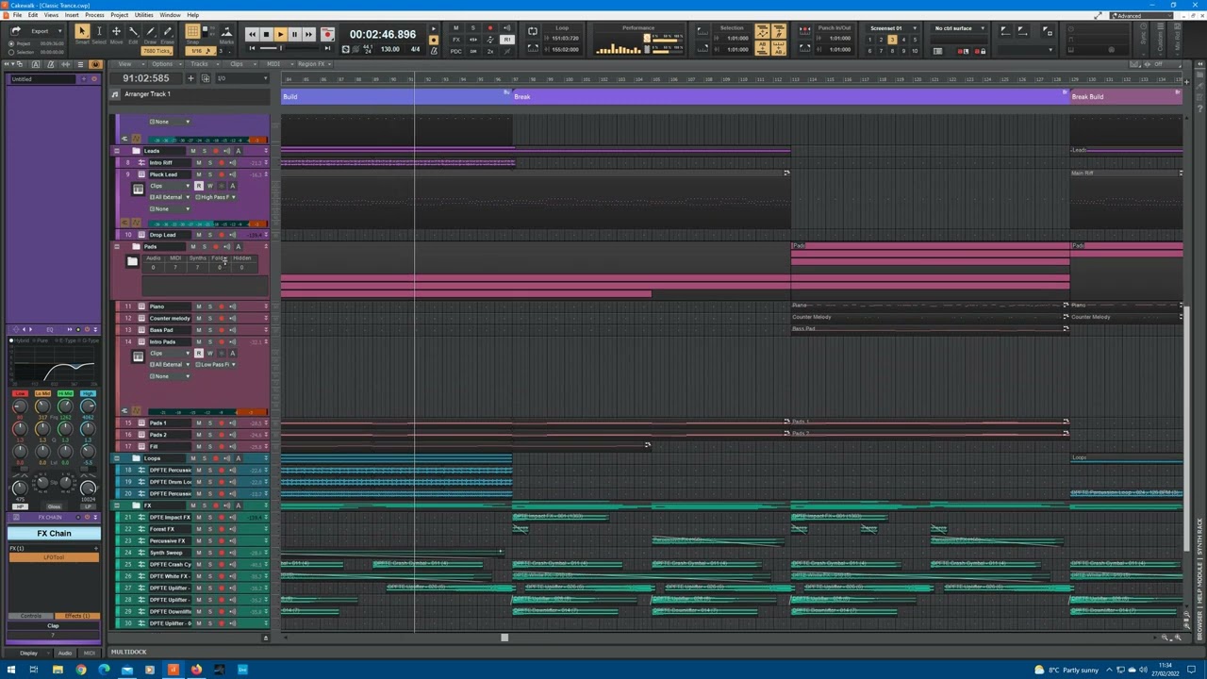Open the I/O track control dropdown

(243, 78)
